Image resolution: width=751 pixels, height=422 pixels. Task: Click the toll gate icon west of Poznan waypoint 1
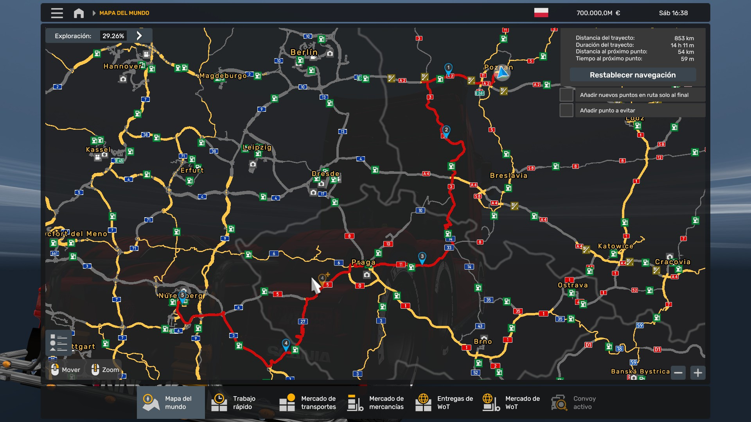(425, 77)
